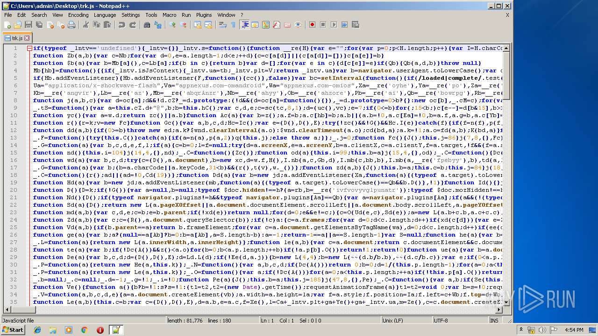The width and height of the screenshot is (598, 336).
Task: Open the Macro menu
Action: pyautogui.click(x=170, y=15)
